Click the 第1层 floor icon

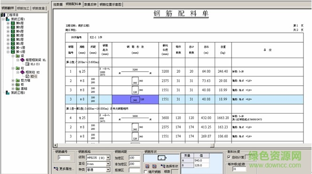pyautogui.click(x=13, y=44)
